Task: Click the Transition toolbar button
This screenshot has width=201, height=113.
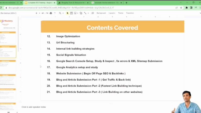Action: (x=130, y=13)
